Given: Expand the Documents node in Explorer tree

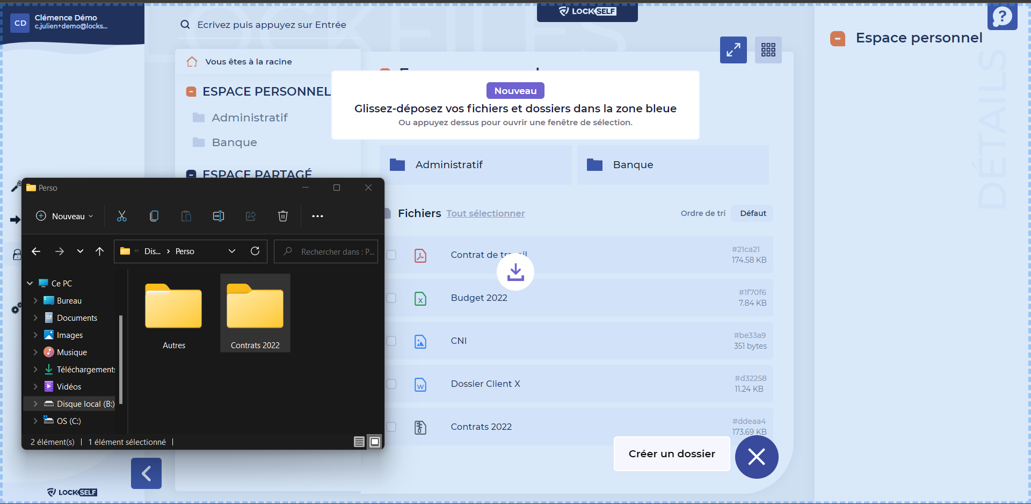Looking at the screenshot, I should [35, 318].
